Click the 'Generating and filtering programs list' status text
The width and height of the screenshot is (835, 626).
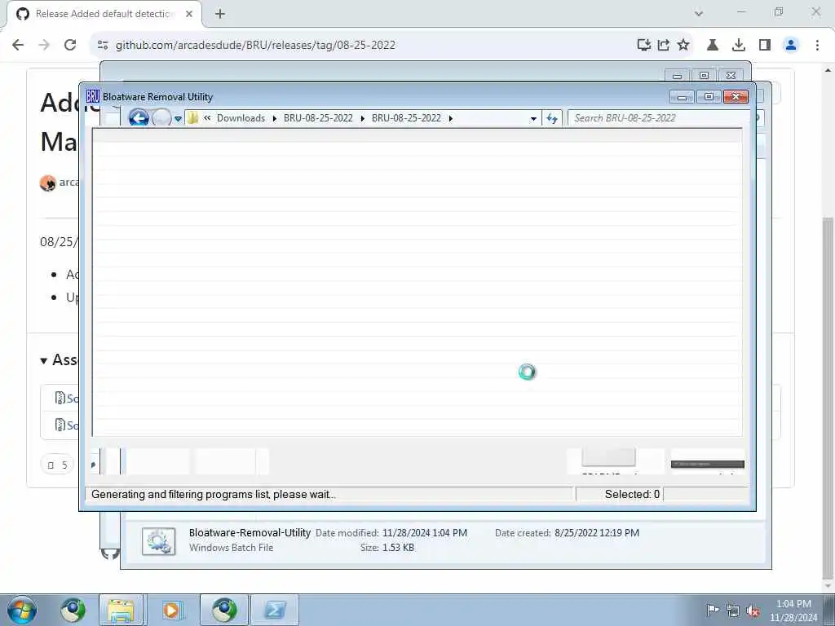point(214,495)
